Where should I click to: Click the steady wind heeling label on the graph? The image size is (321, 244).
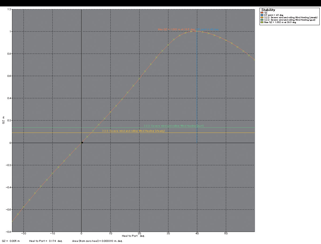133,131
